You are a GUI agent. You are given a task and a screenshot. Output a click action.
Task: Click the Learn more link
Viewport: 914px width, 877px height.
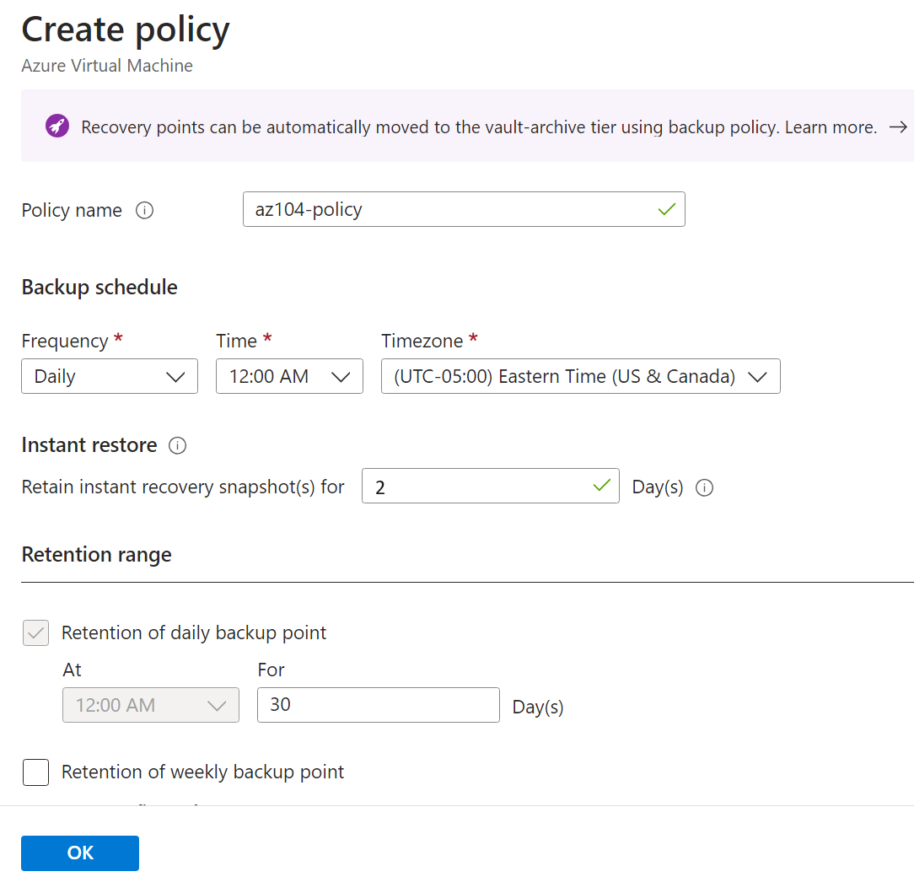pyautogui.click(x=830, y=126)
